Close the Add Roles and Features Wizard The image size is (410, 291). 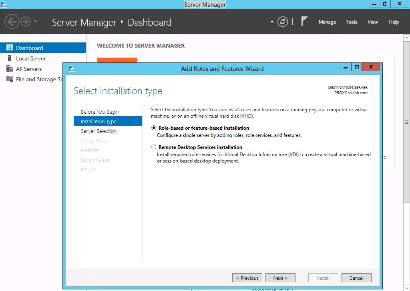click(x=371, y=67)
